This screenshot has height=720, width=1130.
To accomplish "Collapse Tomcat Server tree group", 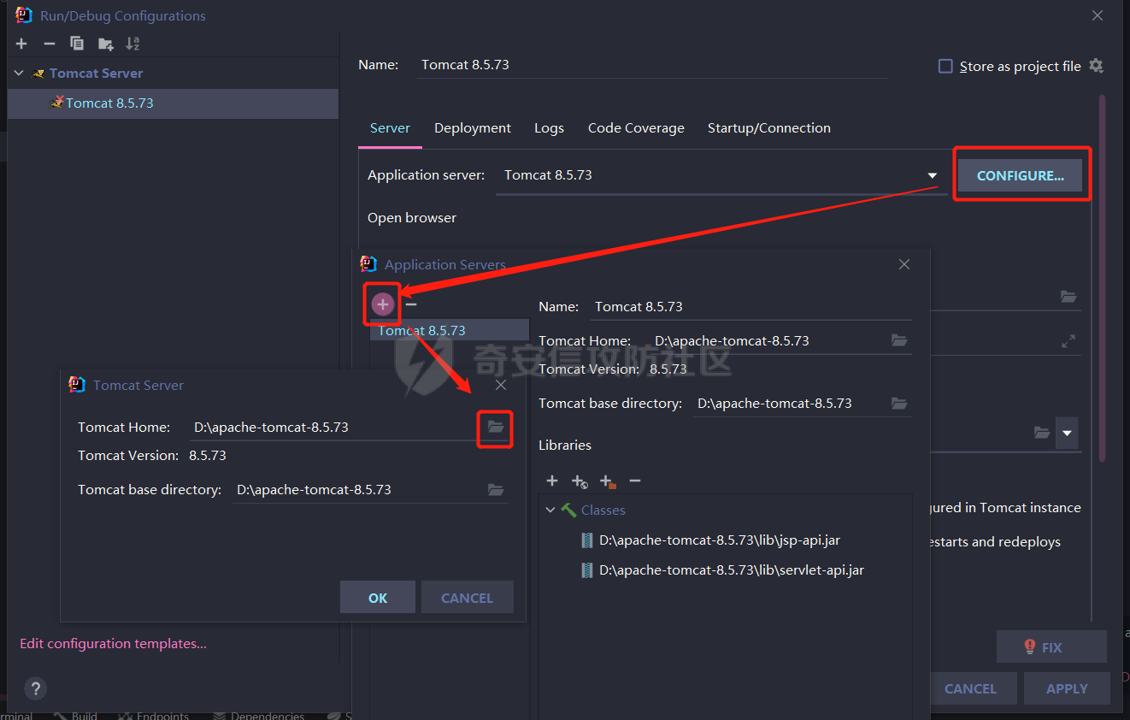I will coord(19,74).
